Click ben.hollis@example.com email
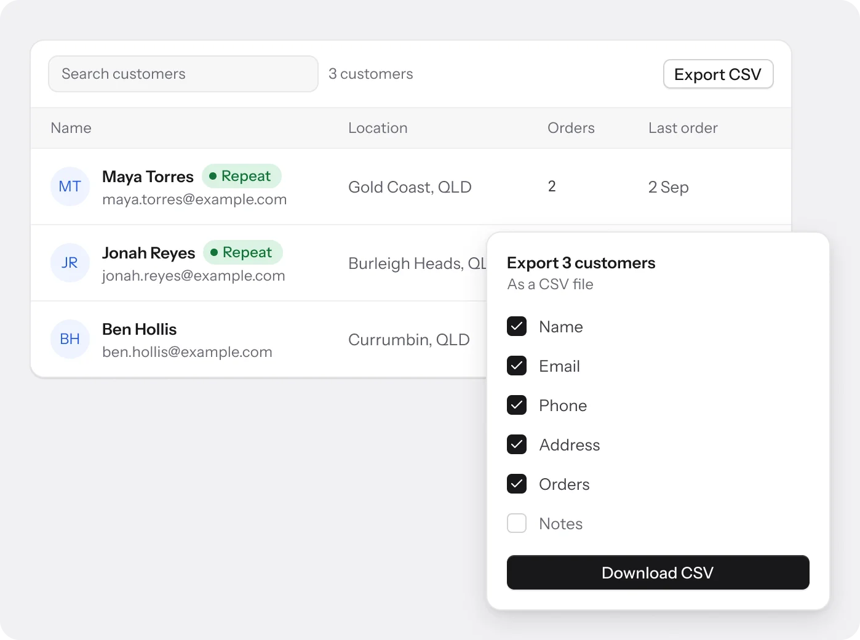This screenshot has width=860, height=640. pyautogui.click(x=187, y=352)
